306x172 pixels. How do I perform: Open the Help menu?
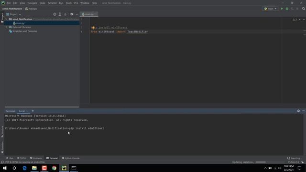click(x=94, y=3)
